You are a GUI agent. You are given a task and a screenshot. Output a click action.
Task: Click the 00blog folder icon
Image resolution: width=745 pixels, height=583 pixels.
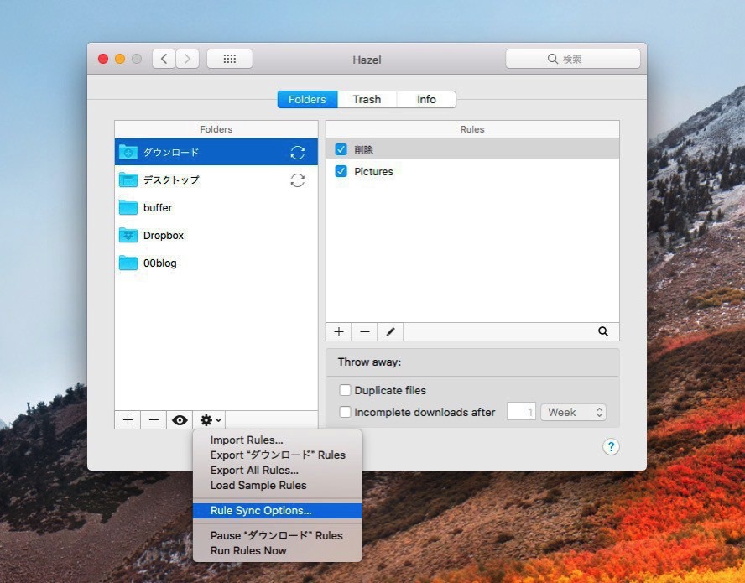point(128,263)
